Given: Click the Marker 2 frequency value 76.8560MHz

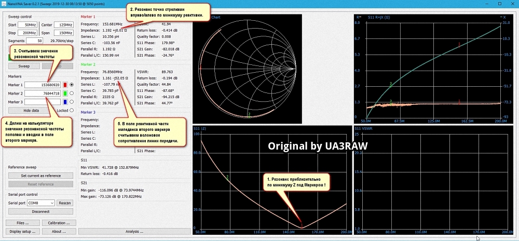Looking at the screenshot, I should 114,72.
